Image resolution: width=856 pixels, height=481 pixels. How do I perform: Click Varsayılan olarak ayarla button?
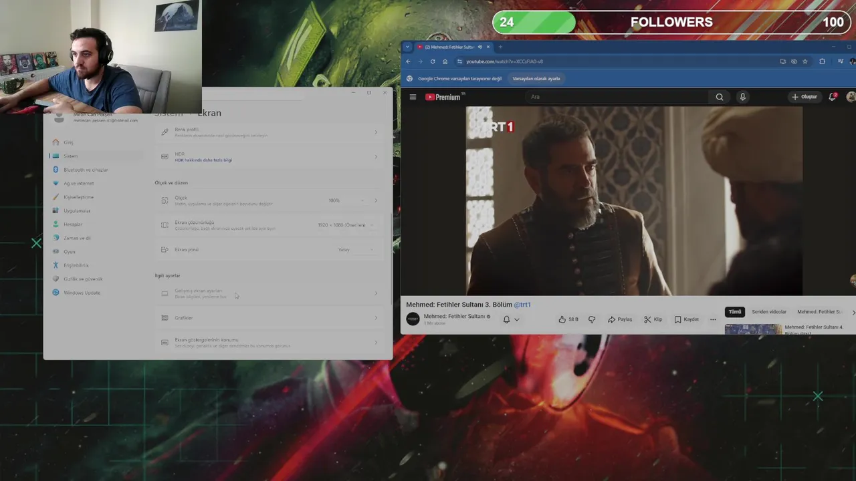click(x=536, y=79)
